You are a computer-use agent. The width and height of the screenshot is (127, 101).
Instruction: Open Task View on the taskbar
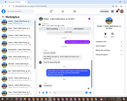click(12, 99)
